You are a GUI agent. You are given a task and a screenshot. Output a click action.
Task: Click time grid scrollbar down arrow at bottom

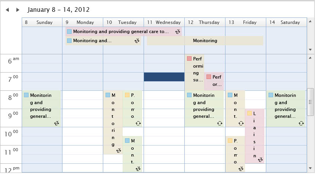310,168
